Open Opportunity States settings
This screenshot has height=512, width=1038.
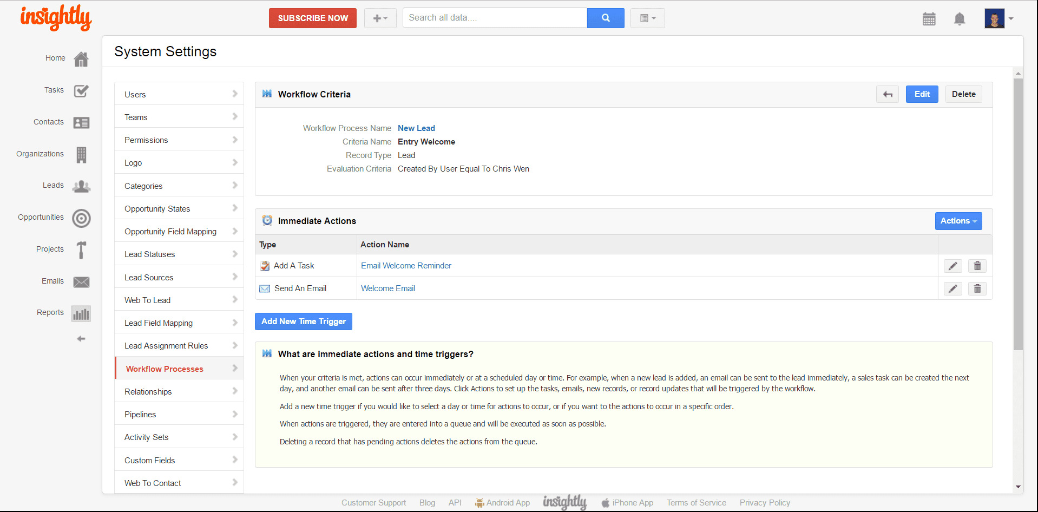pyautogui.click(x=179, y=208)
